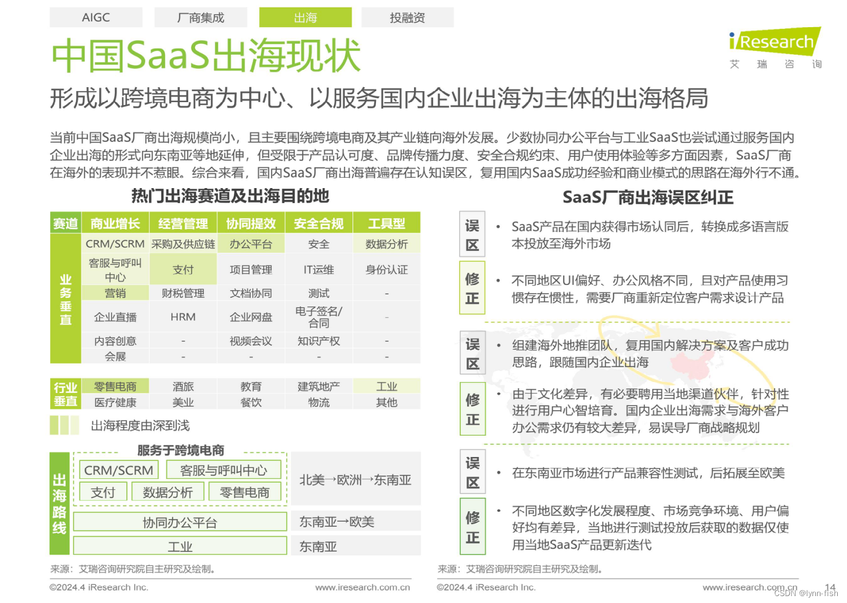Click the 工具型 column header
This screenshot has height=603, width=847.
386,223
